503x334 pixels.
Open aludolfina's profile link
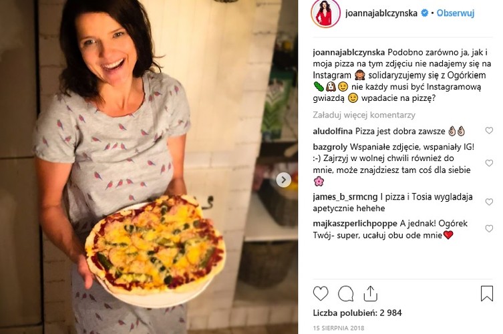coord(333,131)
